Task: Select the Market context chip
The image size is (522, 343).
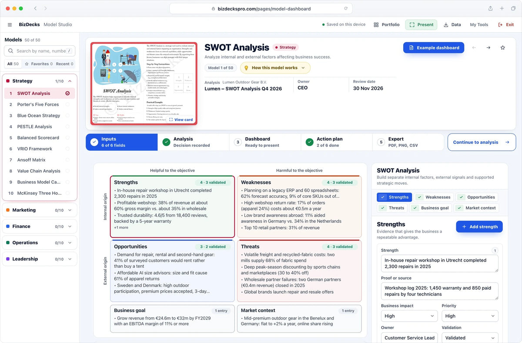Action: [x=476, y=208]
